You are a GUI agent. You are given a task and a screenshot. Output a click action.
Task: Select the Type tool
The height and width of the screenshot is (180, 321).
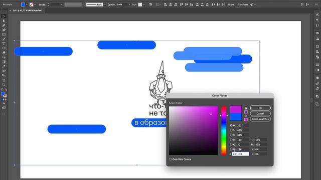4,43
